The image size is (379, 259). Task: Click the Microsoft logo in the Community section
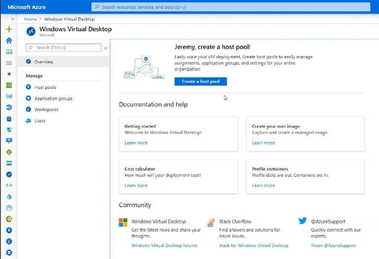click(x=123, y=222)
